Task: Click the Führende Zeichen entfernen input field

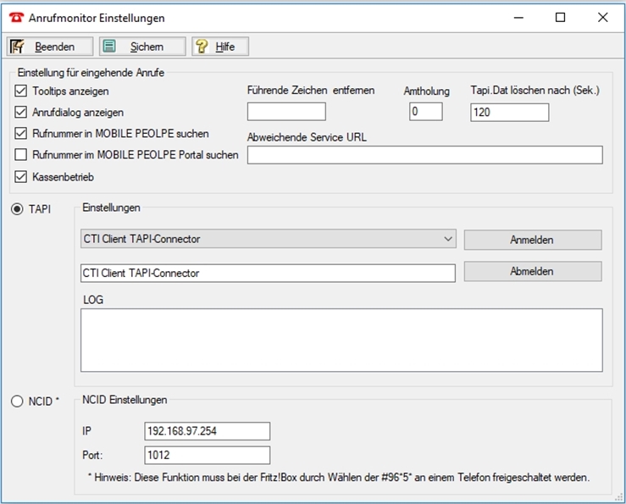Action: click(286, 112)
